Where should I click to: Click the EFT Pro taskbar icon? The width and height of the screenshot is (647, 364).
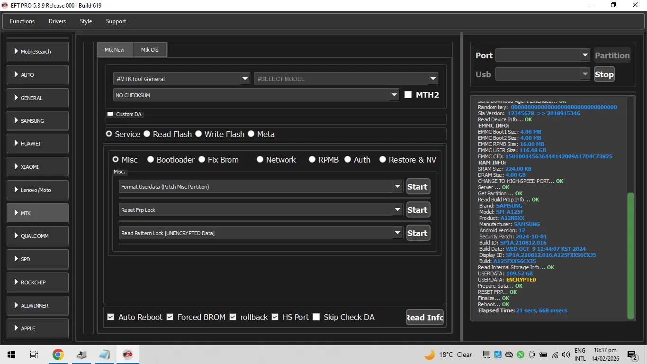127,355
